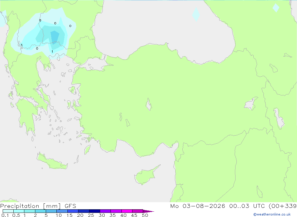Select the legend swatch between 5 and 10
Screen dimensions: 297x217
click(x=51, y=211)
